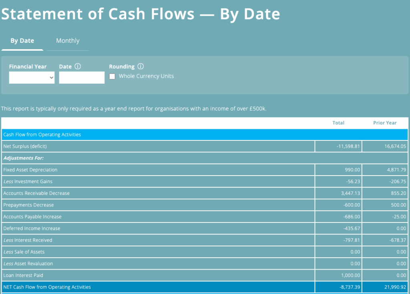
Task: Select the Total column header
Action: [338, 123]
